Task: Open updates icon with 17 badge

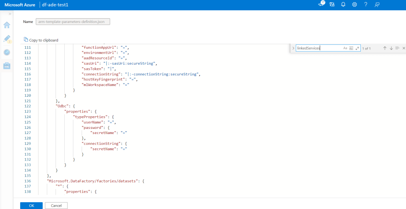Action: [x=321, y=4]
